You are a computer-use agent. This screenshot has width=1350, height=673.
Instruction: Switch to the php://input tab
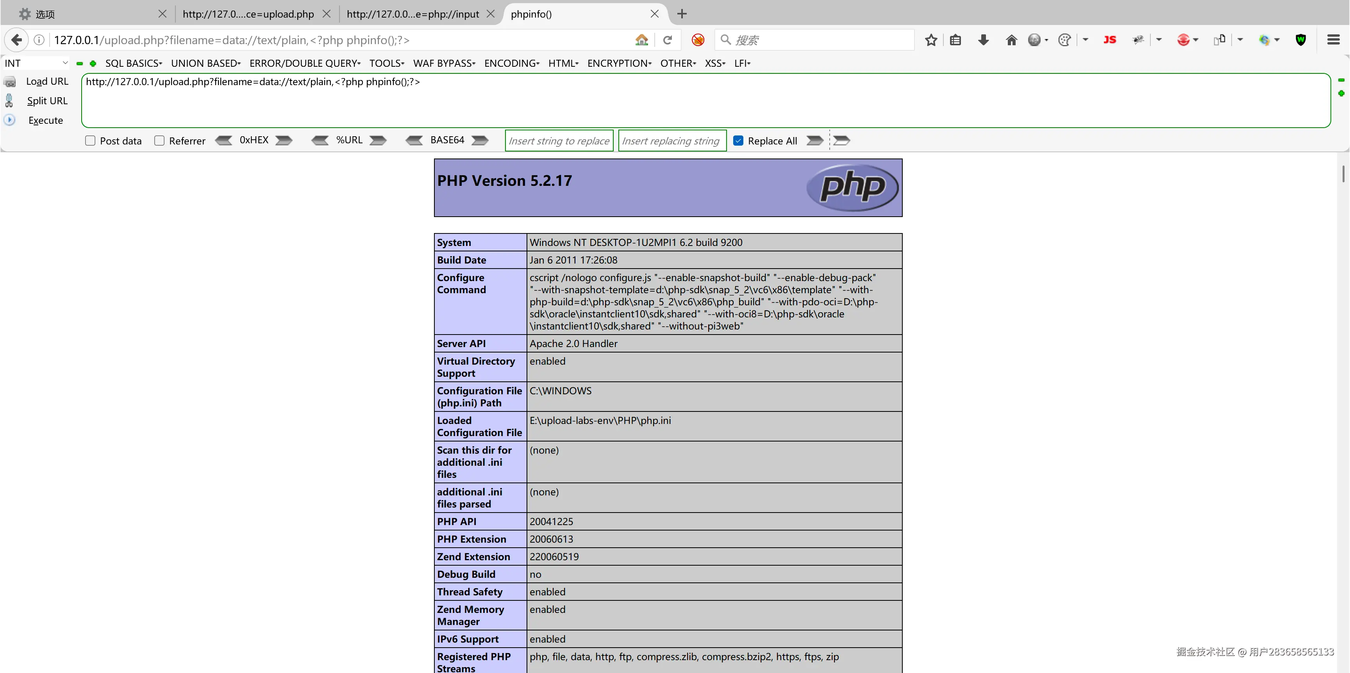412,14
